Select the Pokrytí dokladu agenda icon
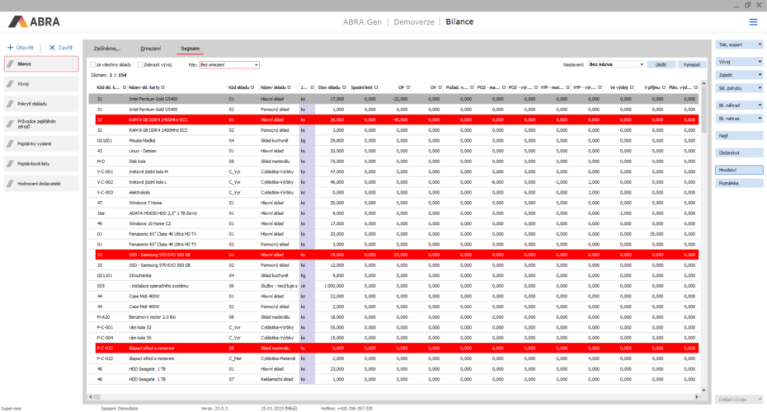This screenshot has width=767, height=412. (10, 104)
